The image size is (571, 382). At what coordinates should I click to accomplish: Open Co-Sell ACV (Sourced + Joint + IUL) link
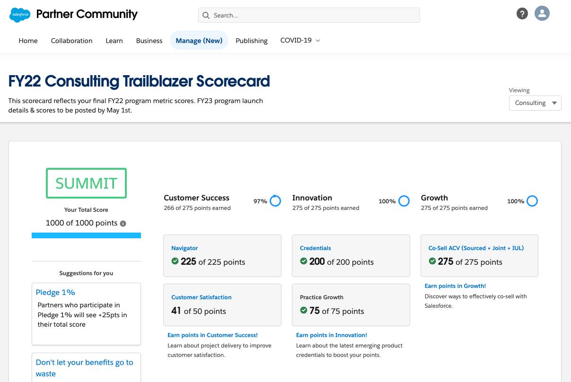pos(476,248)
